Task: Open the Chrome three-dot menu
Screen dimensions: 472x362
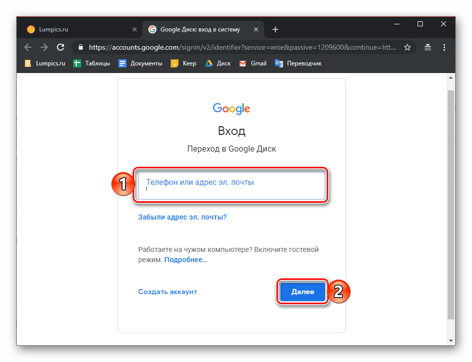Action: [x=445, y=47]
